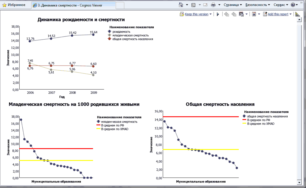Open the browser Help question-mark icon
The height and width of the screenshot is (188, 306).
(x=293, y=5)
